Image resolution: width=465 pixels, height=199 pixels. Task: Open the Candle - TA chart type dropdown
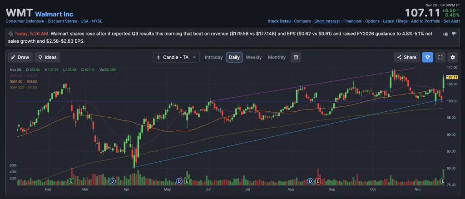tap(176, 57)
